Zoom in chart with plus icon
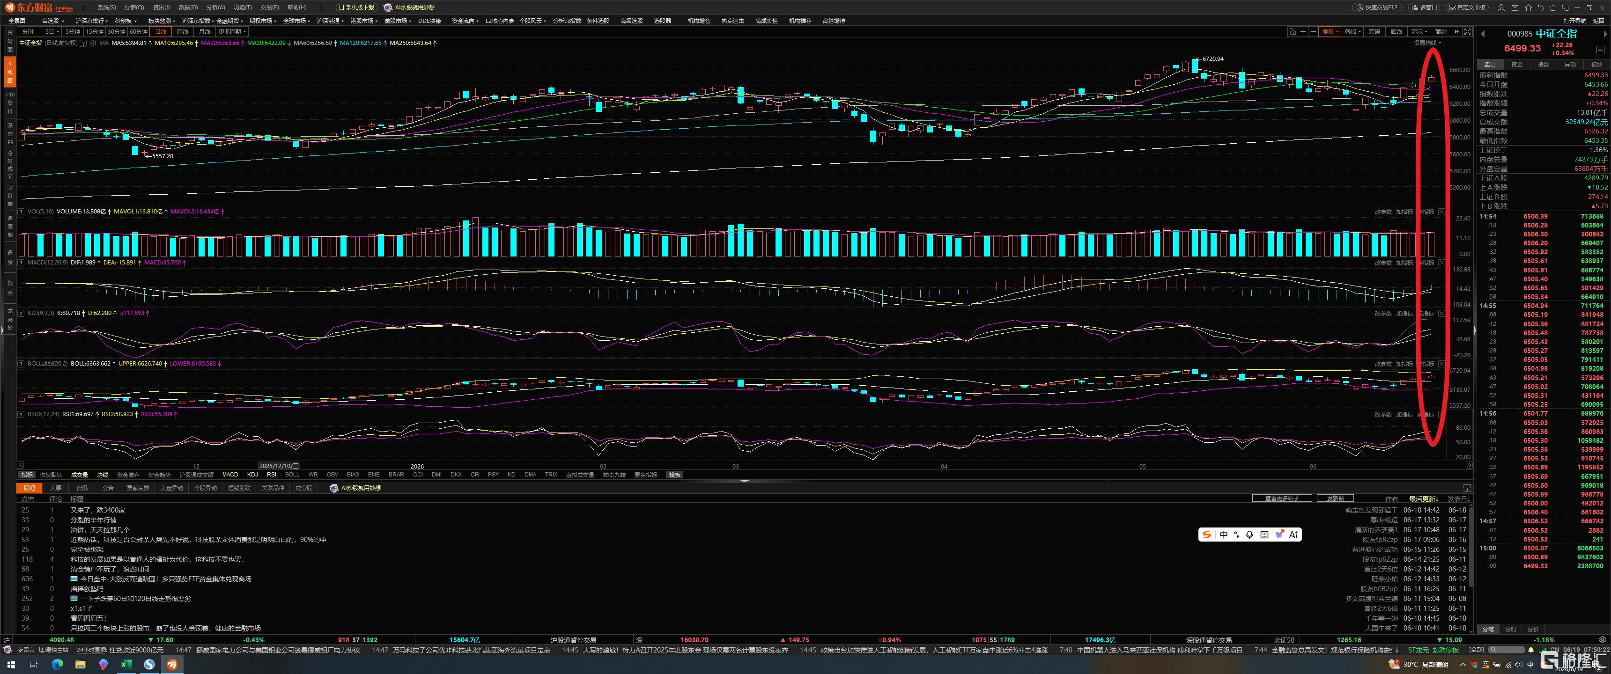This screenshot has width=1611, height=674. [1303, 32]
